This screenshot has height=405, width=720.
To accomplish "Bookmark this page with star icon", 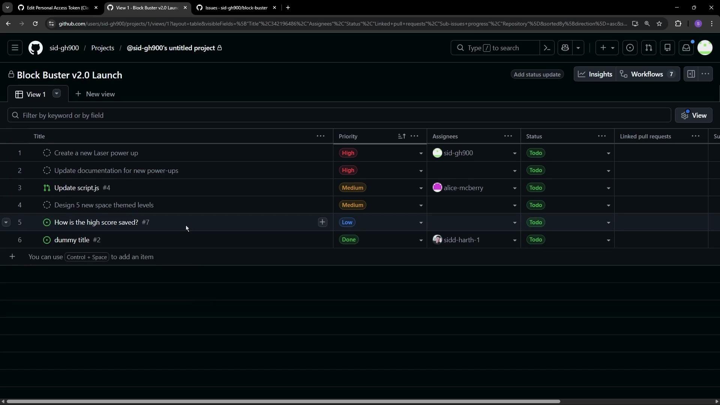I will (659, 24).
